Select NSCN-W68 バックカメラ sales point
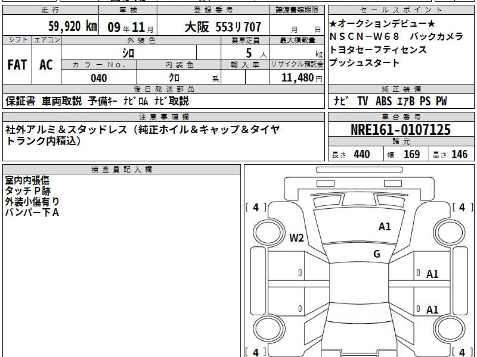Viewport: 477px width, 357px height. [396, 37]
